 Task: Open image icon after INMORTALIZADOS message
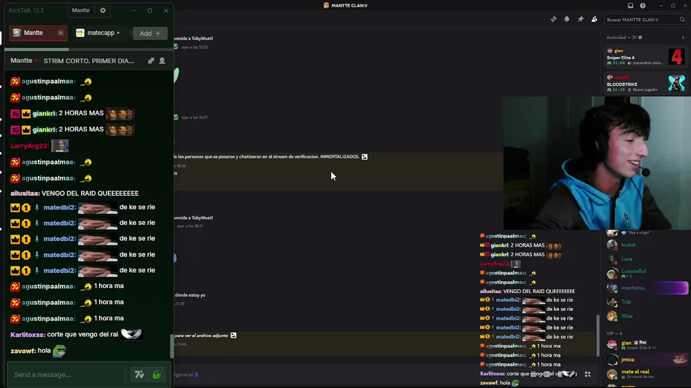[x=364, y=157]
